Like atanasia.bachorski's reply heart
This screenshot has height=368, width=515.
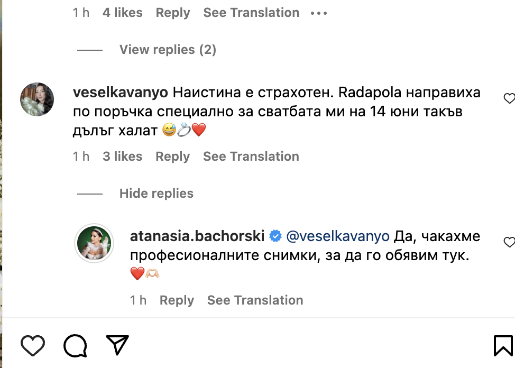[x=509, y=242]
